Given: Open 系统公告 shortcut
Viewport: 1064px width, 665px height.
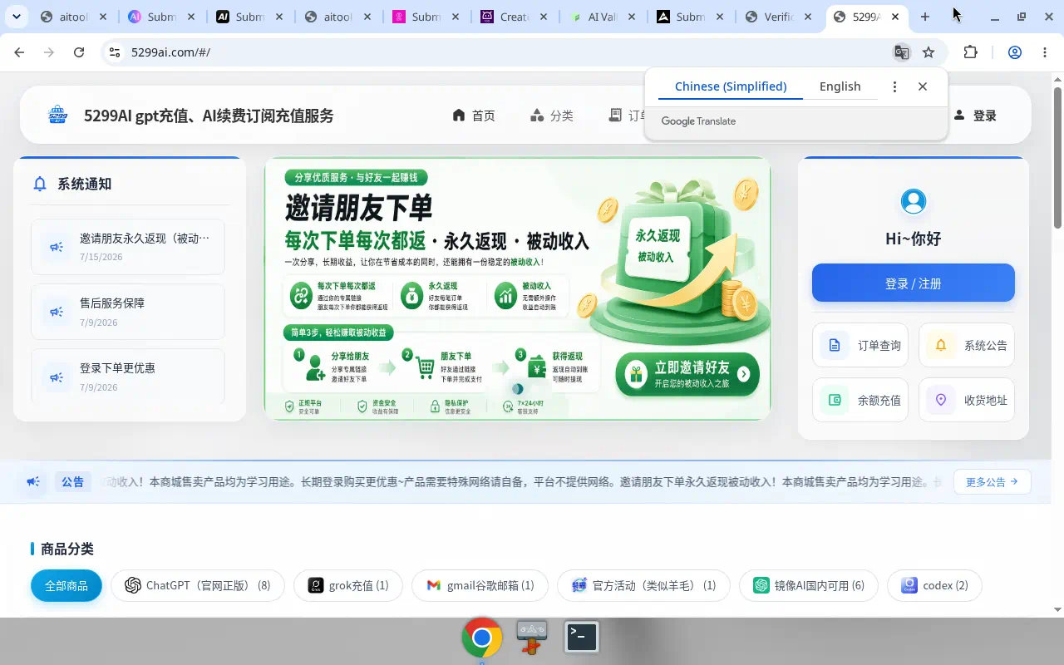Looking at the screenshot, I should [x=967, y=345].
